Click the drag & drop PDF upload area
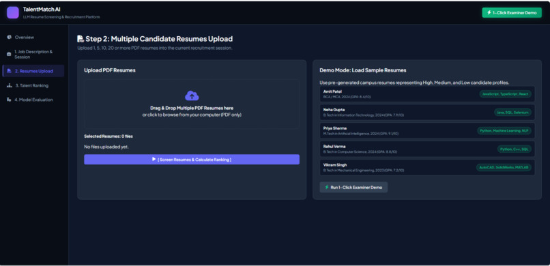This screenshot has width=550, height=266. point(192,104)
